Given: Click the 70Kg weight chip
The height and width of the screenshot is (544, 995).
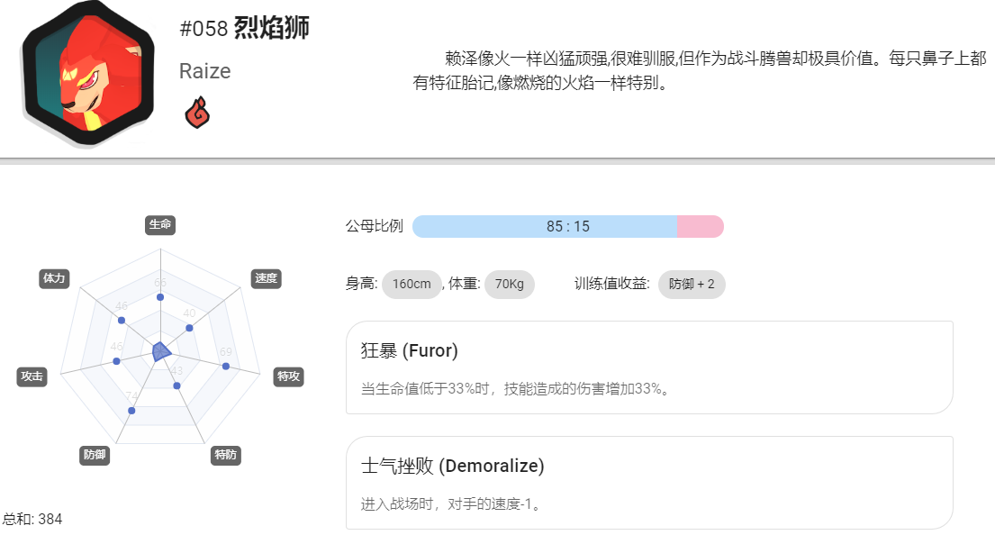Looking at the screenshot, I should click(x=510, y=284).
